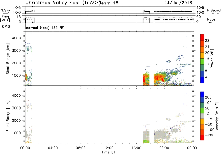Click the '28' value on Power color bar
This screenshot has height=154, width=222.
207,41
